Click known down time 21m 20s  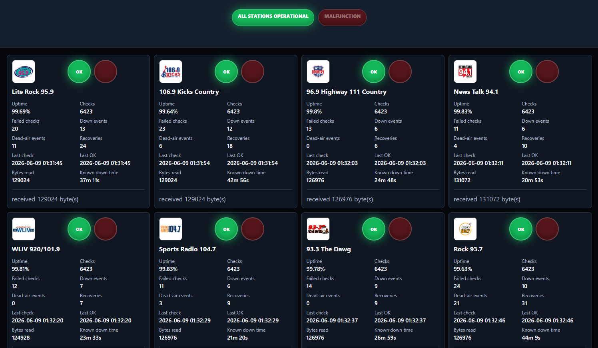(x=237, y=338)
